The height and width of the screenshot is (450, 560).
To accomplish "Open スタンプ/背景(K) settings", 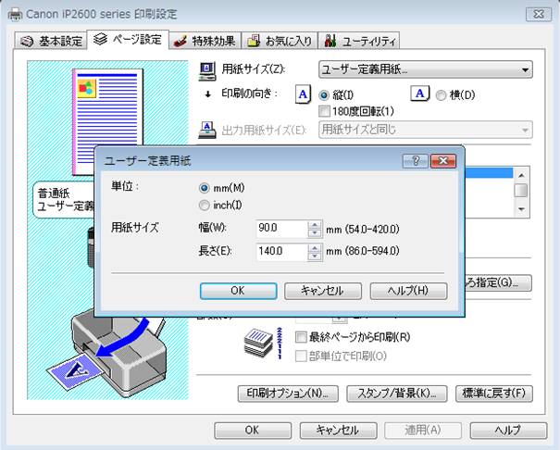I will point(397,394).
